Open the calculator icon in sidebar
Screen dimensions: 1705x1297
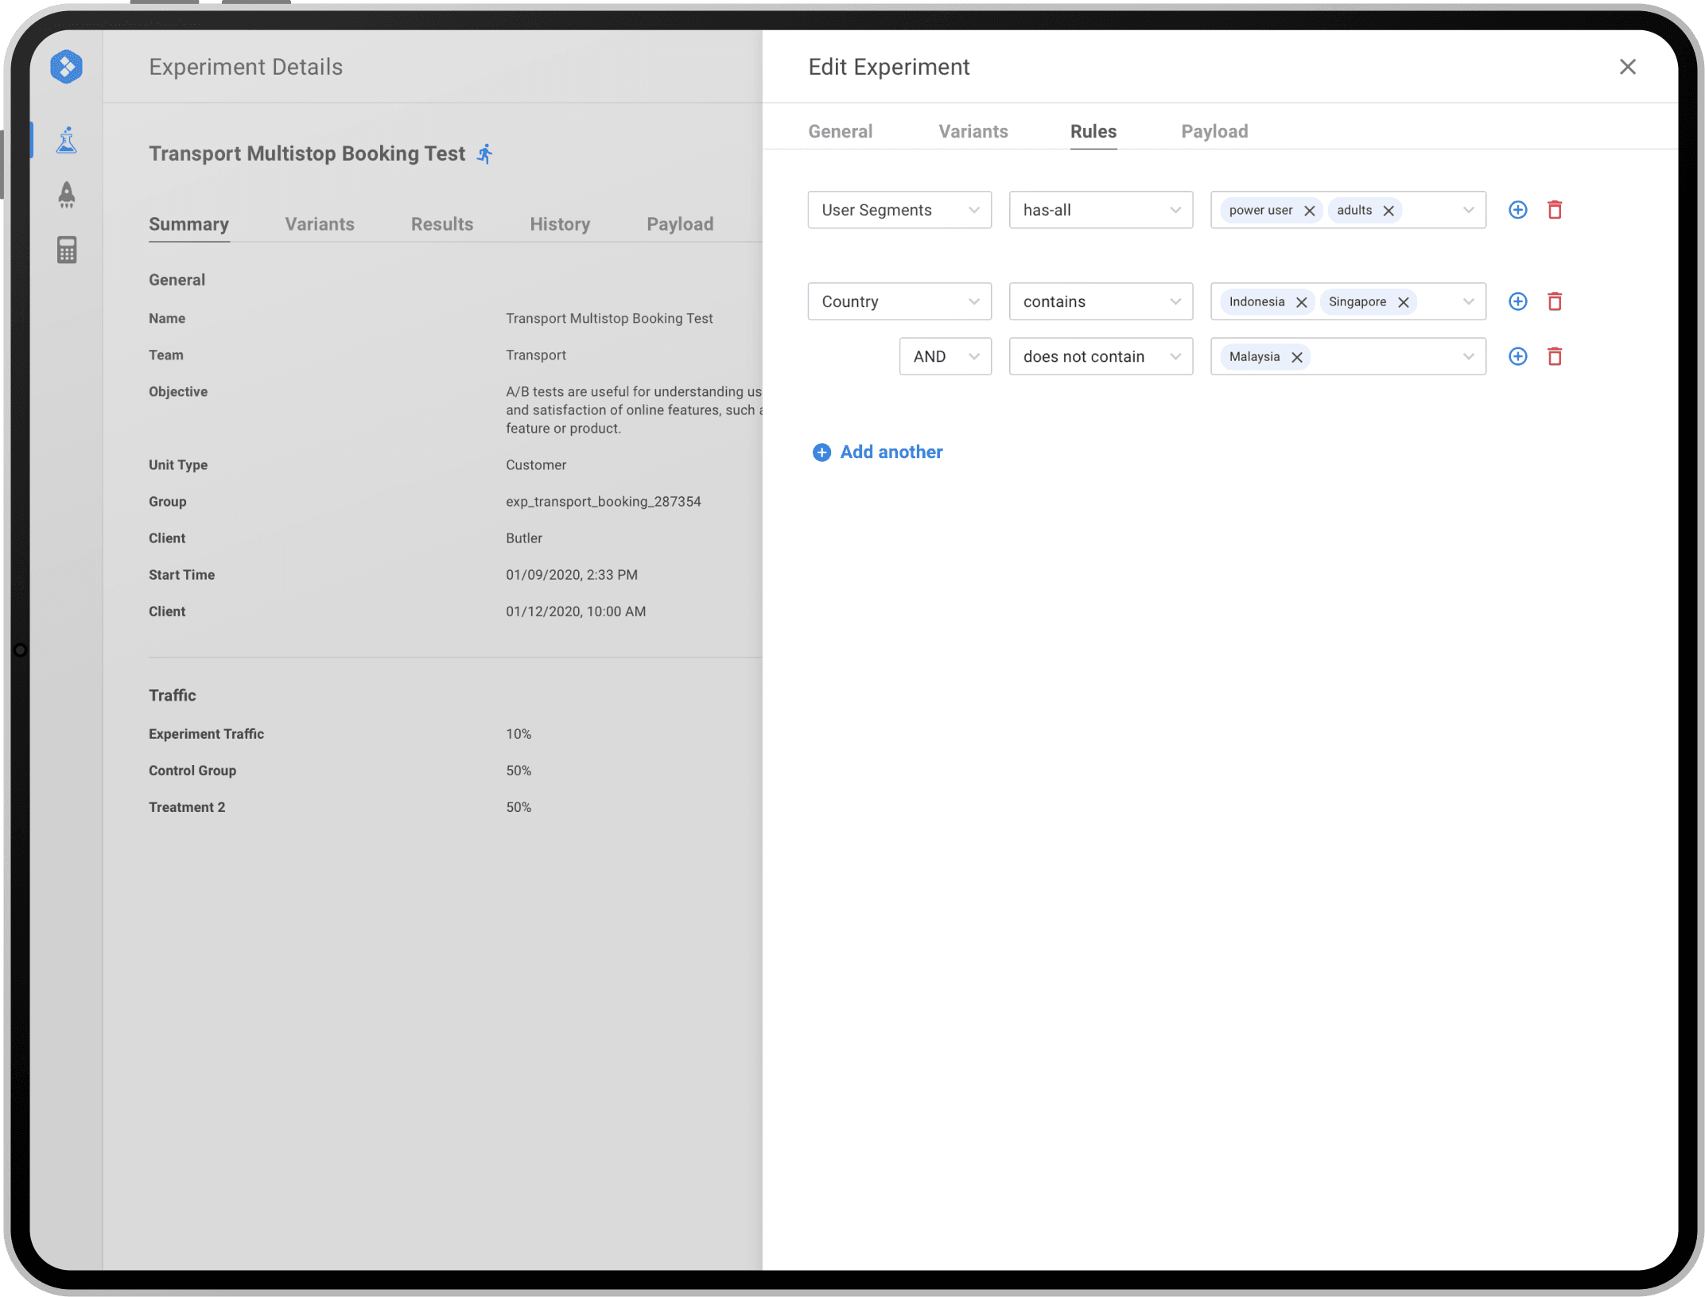[67, 250]
